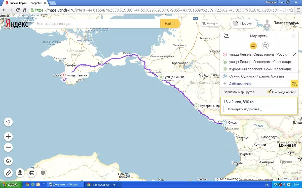
Task: Open a new browser tab
Action: [x=52, y=3]
